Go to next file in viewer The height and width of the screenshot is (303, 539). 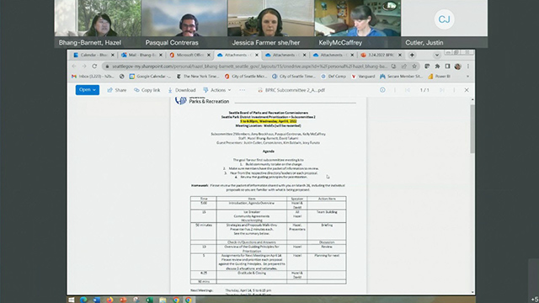[441, 90]
